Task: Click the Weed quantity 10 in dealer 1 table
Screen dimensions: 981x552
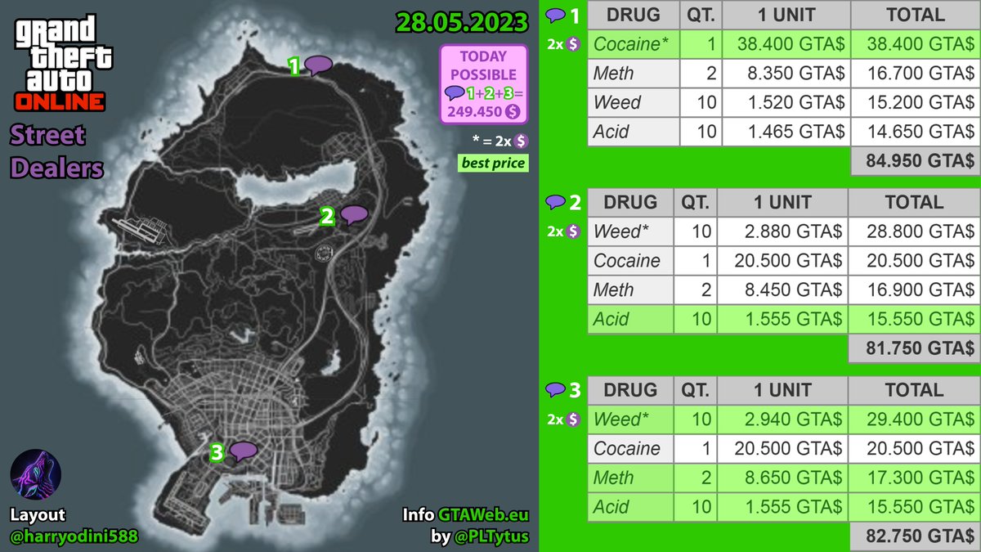Action: [701, 103]
